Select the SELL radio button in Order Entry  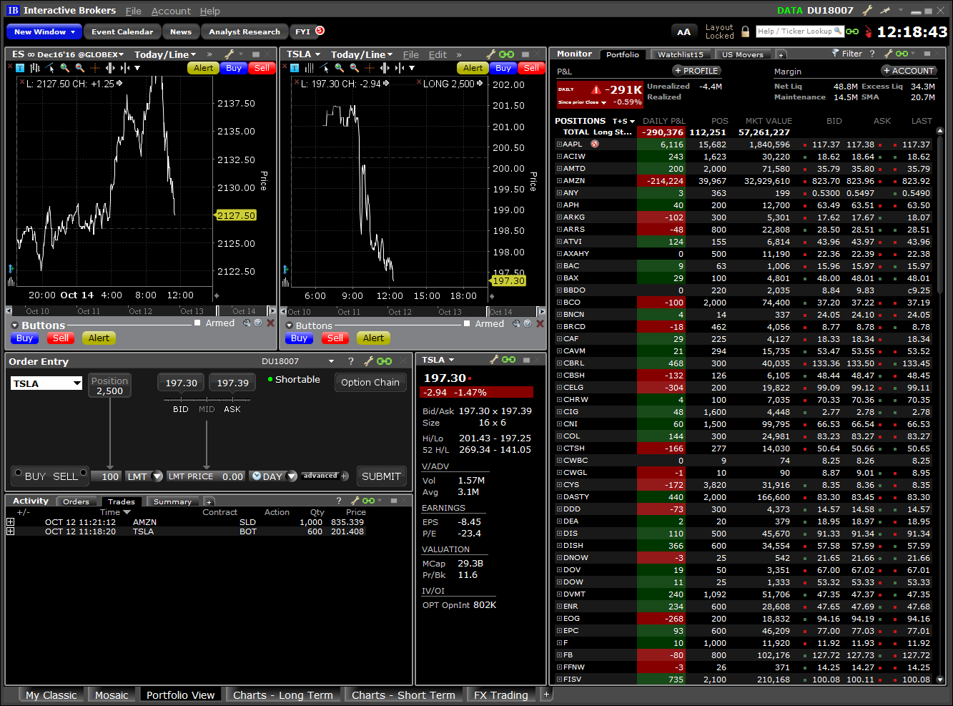pyautogui.click(x=83, y=473)
